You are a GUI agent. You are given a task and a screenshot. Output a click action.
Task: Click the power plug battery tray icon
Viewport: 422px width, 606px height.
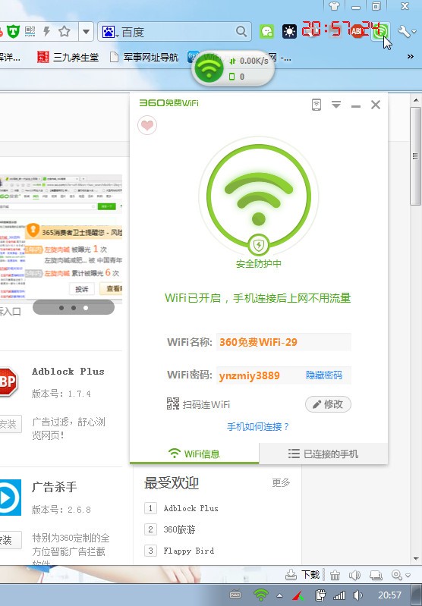click(320, 595)
